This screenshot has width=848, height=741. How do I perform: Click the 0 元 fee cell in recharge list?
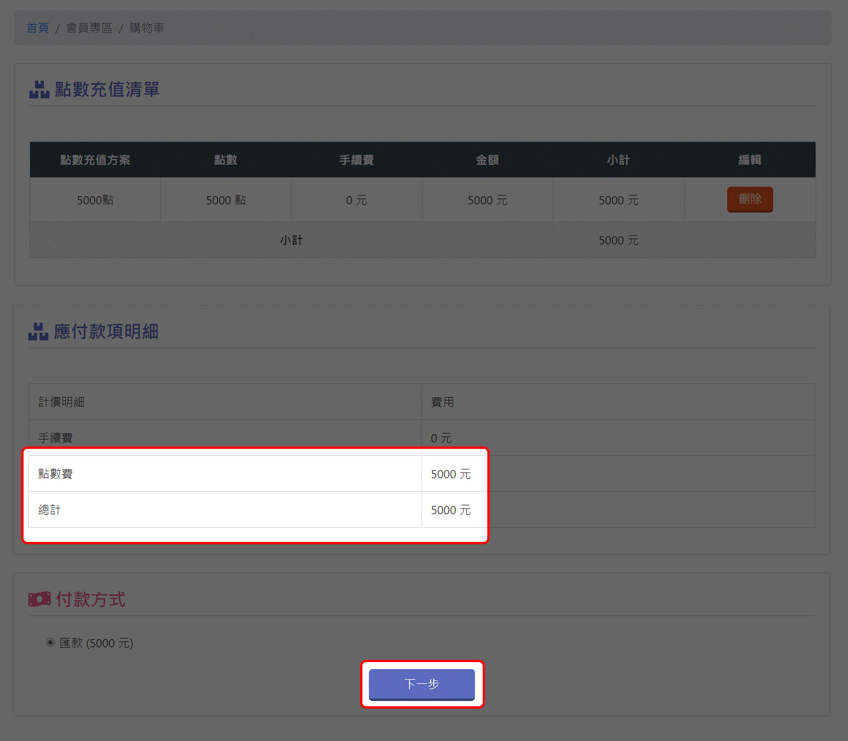pyautogui.click(x=357, y=200)
